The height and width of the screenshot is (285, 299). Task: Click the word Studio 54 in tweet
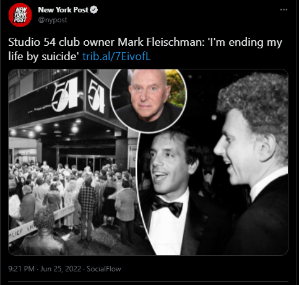pyautogui.click(x=32, y=42)
